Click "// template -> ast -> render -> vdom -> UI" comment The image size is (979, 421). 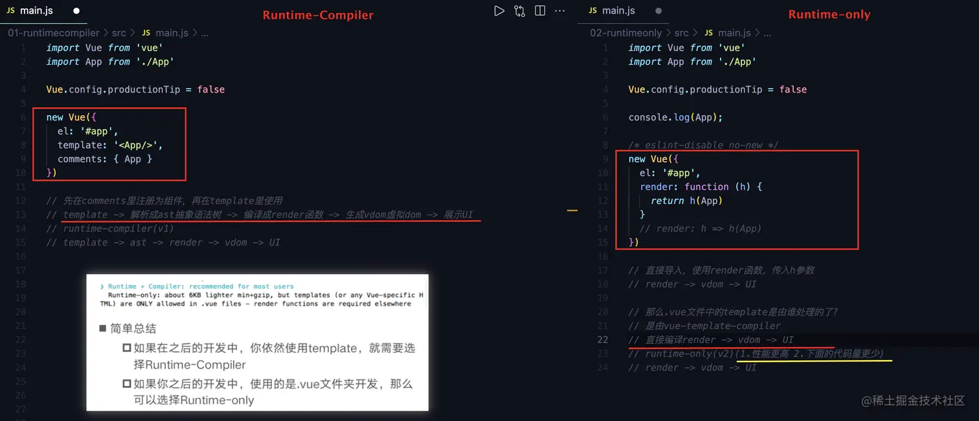(163, 242)
